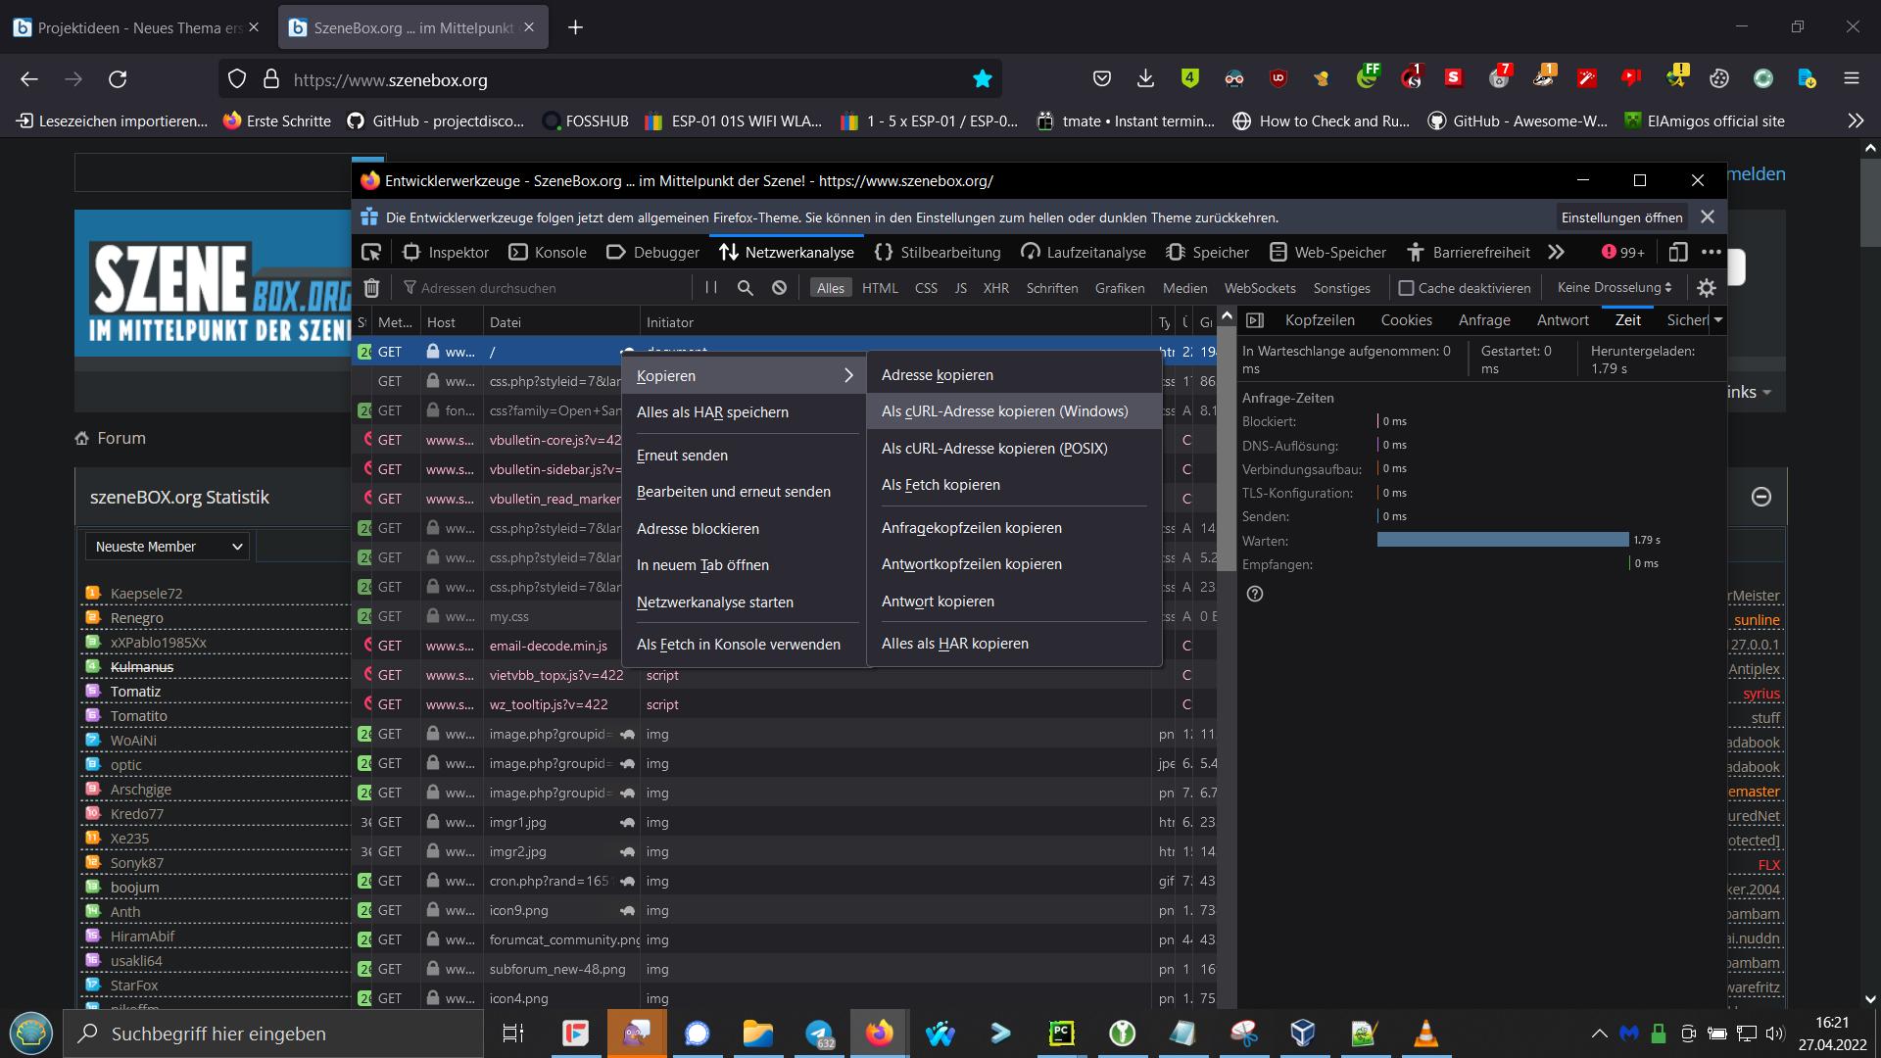Click the blue Warten timing bar
1881x1058 pixels.
click(x=1504, y=540)
